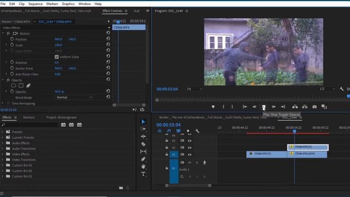This screenshot has height=197, width=350.
Task: Toggle animation stopwatch for Position
Action: pos(12,39)
